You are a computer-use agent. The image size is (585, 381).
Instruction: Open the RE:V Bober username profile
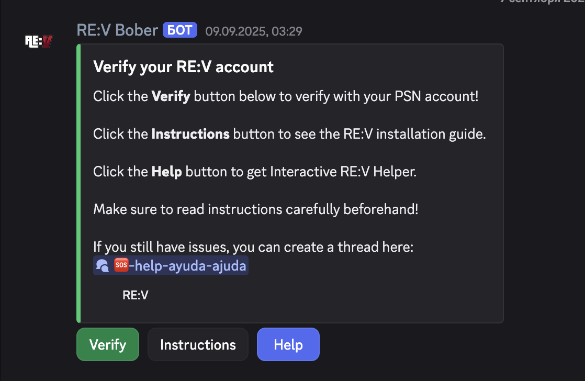[x=117, y=30]
